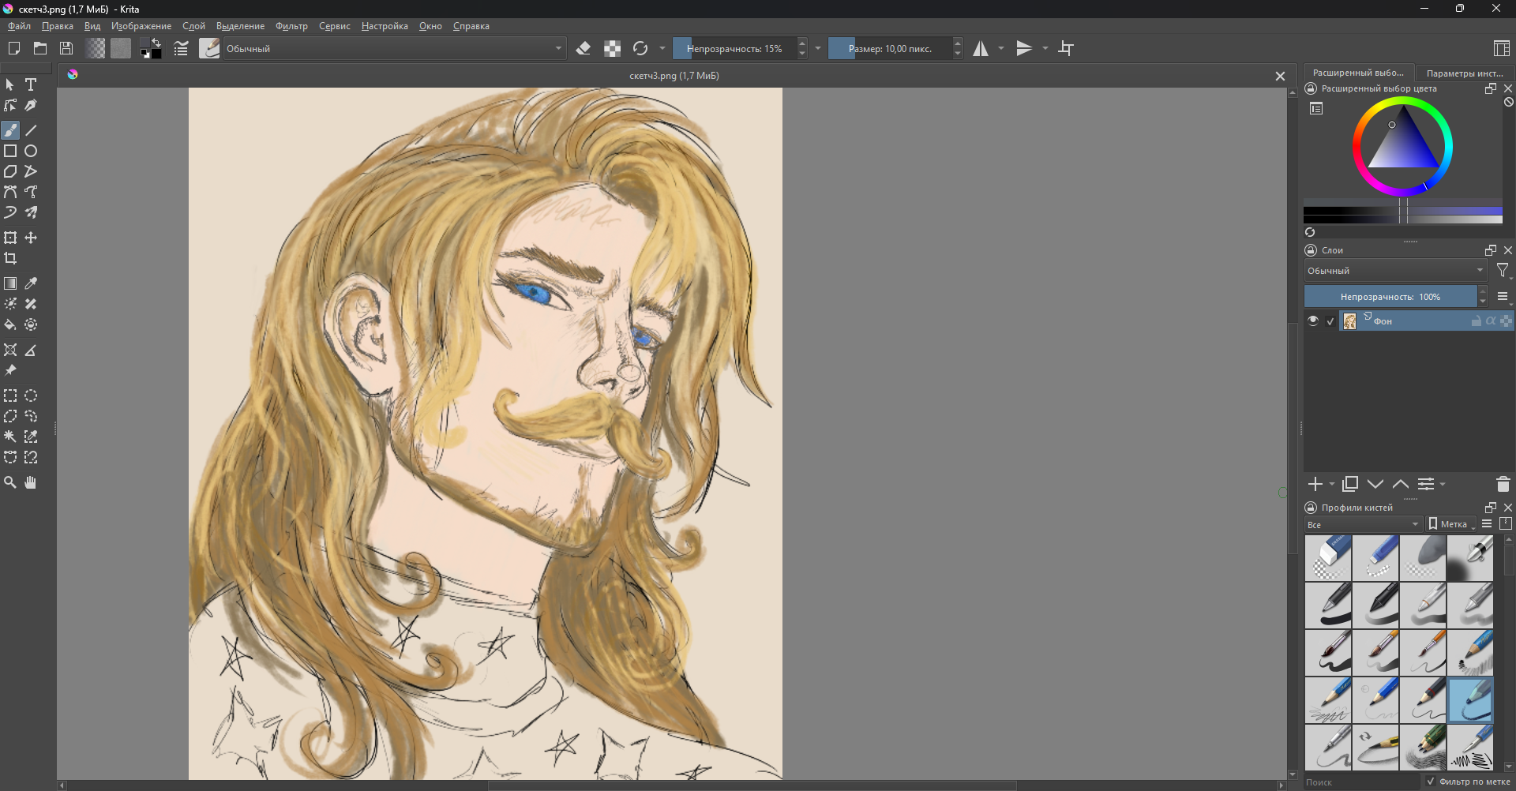This screenshot has width=1516, height=791.
Task: Open the Изображение menu
Action: [141, 26]
